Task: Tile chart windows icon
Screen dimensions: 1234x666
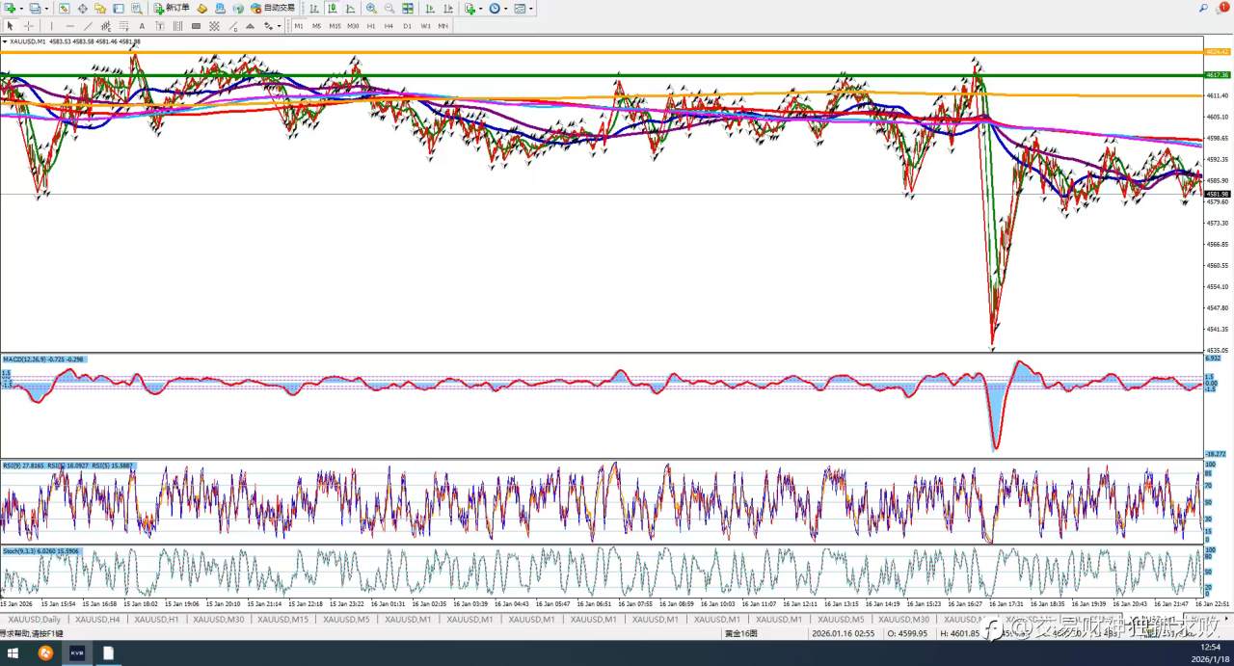Action: pos(408,8)
